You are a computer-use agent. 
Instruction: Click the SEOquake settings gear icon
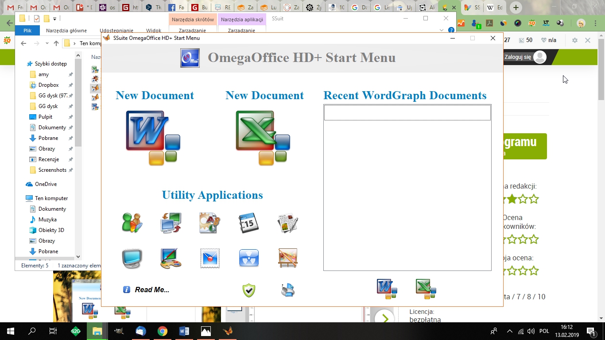pos(575,40)
